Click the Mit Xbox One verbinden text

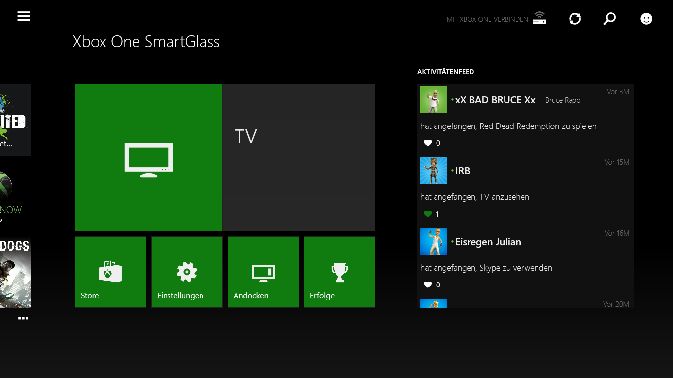[487, 19]
